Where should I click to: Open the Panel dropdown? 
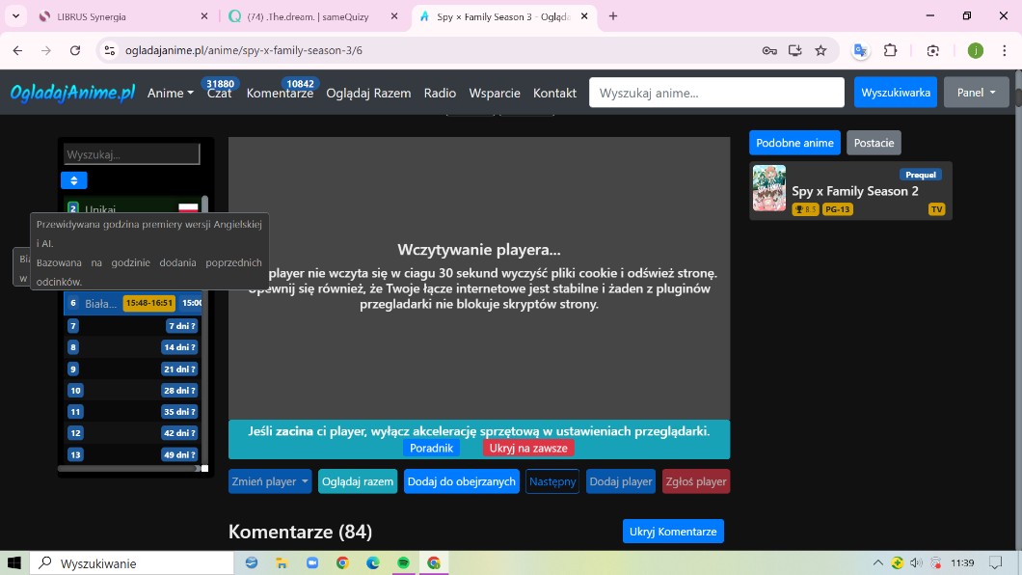[x=976, y=93]
